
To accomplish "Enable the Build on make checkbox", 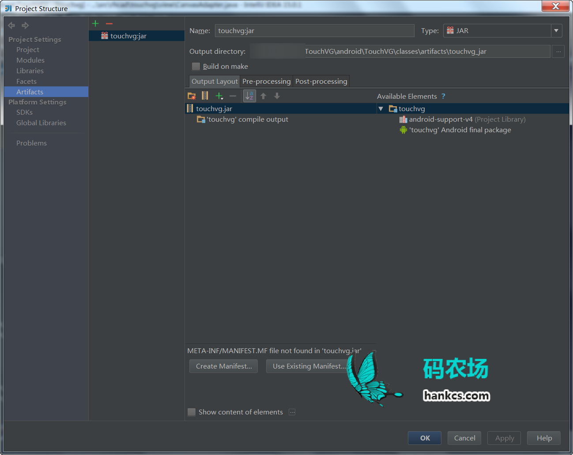I will (196, 67).
